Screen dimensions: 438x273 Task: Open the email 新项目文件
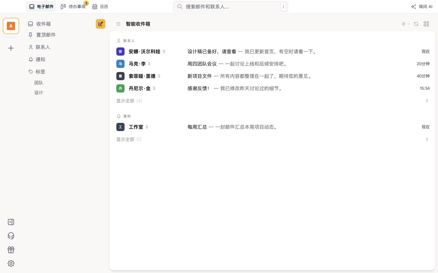272,76
